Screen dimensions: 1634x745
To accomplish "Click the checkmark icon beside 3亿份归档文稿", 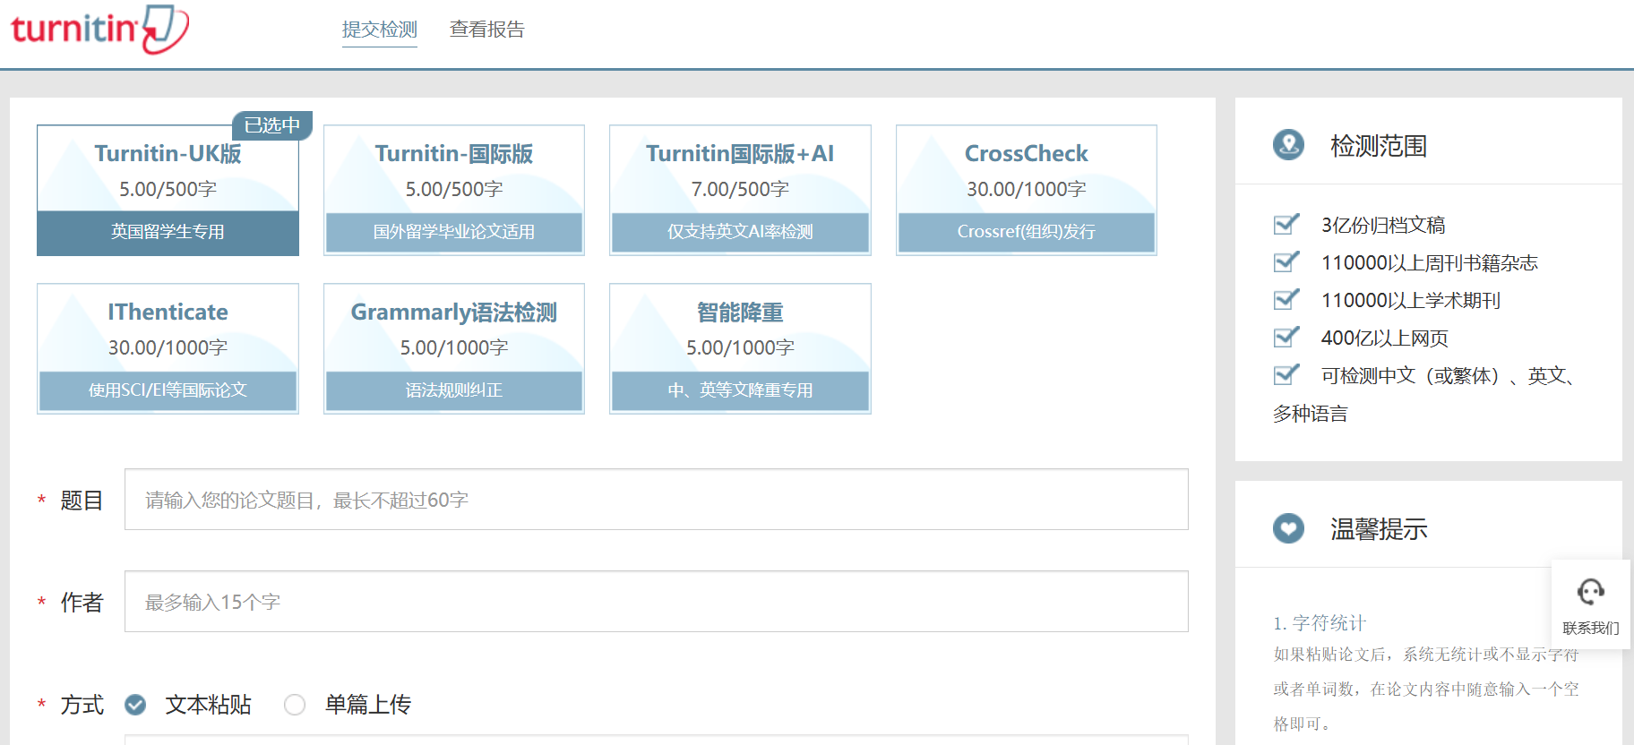I will [1286, 224].
